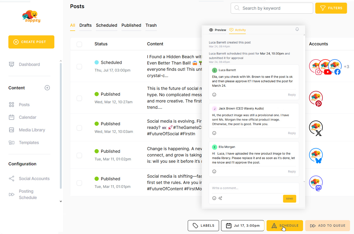
Task: Click the sidebar scroll down arrow
Action: (61, 202)
